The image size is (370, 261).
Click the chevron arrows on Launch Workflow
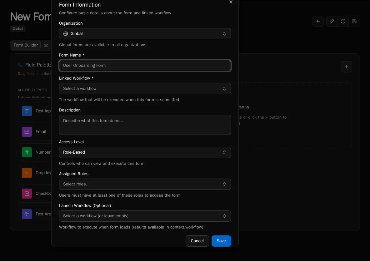224,216
